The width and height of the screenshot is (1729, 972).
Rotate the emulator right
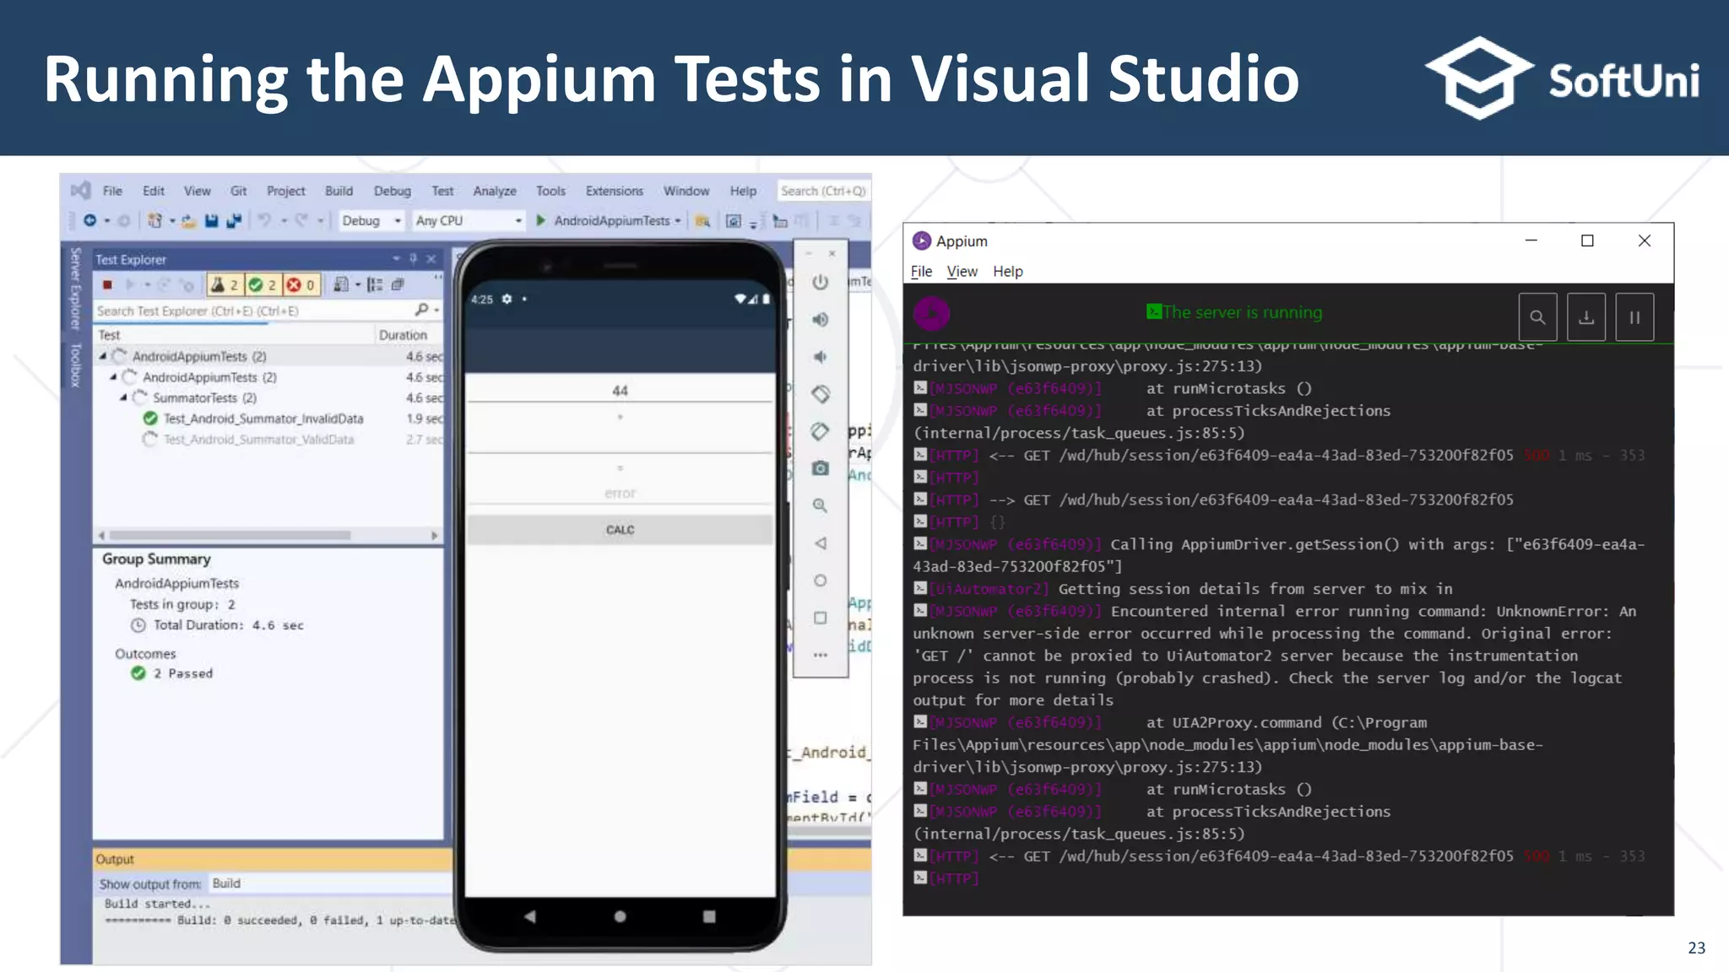820,431
